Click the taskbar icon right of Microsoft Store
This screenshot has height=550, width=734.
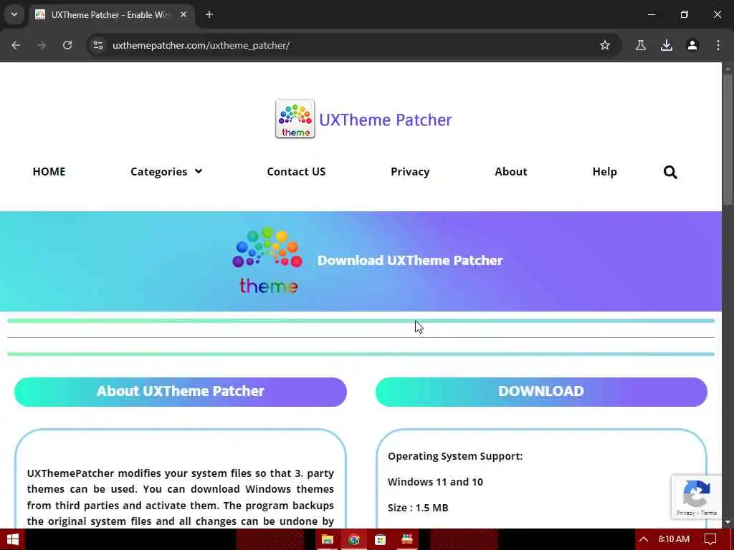pyautogui.click(x=407, y=540)
